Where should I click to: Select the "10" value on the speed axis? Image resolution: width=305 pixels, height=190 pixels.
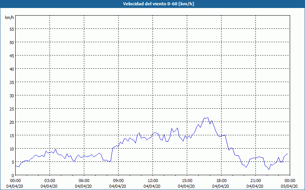(12, 149)
